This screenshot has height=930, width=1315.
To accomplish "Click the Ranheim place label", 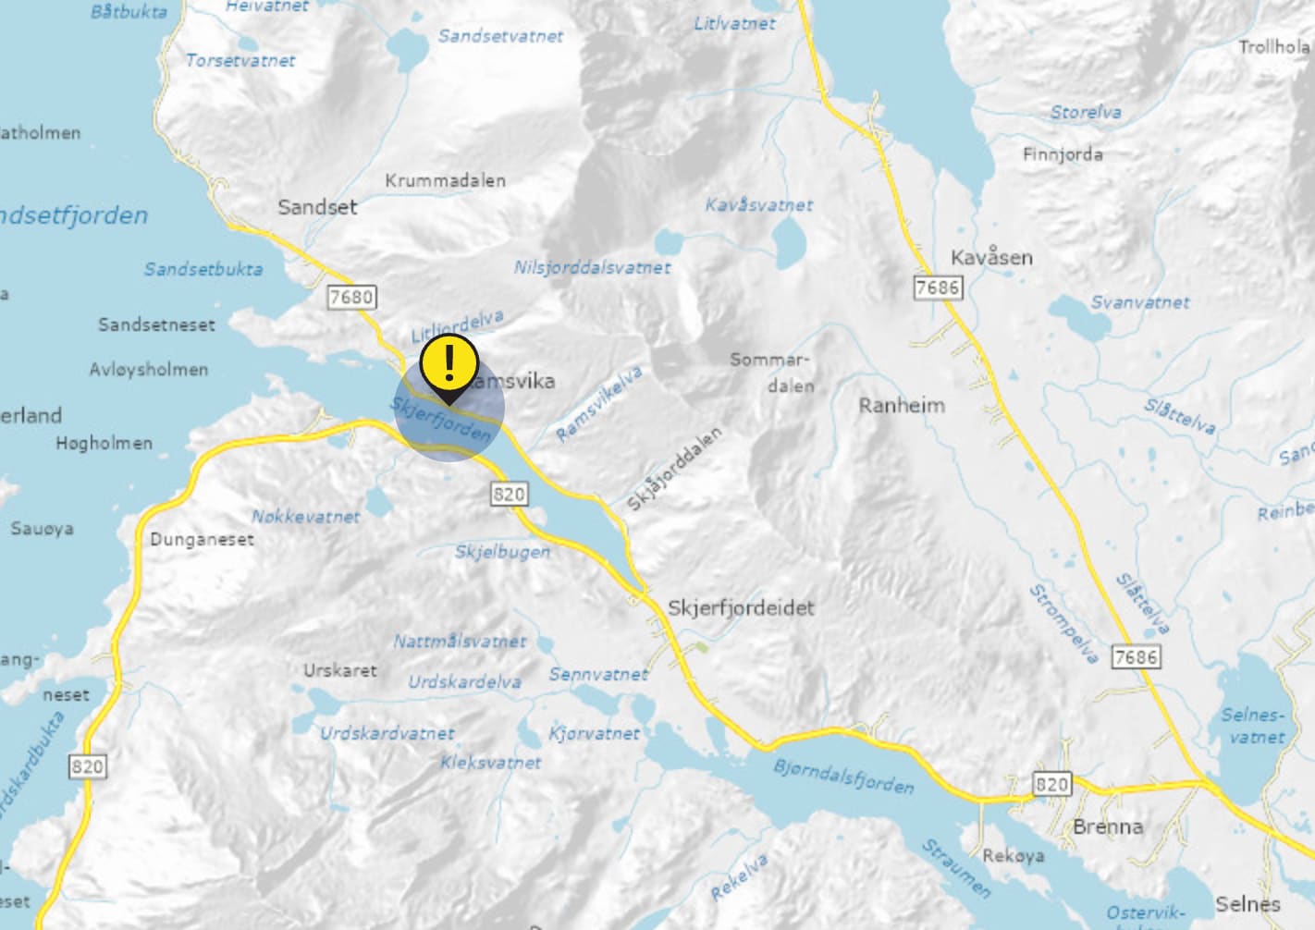I will point(902,405).
